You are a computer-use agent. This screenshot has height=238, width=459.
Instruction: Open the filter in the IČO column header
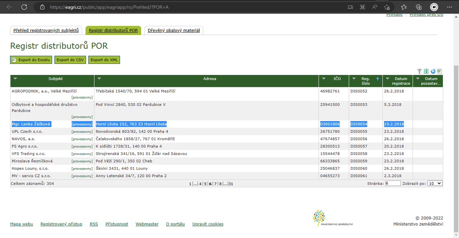pos(324,79)
